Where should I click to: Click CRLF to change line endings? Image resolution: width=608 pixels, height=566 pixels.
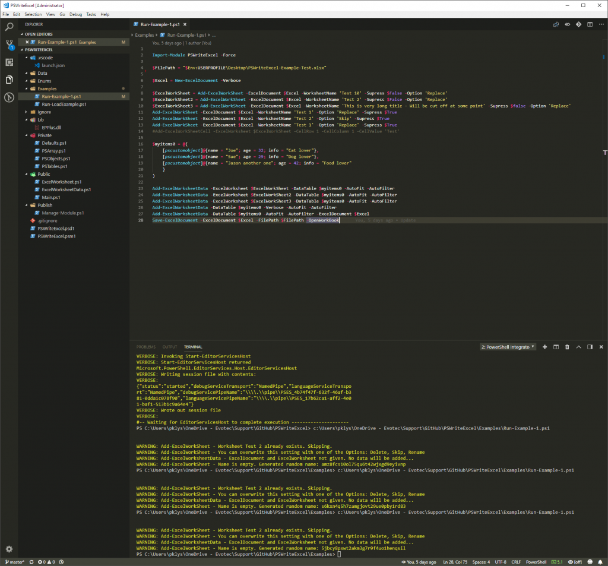point(516,561)
